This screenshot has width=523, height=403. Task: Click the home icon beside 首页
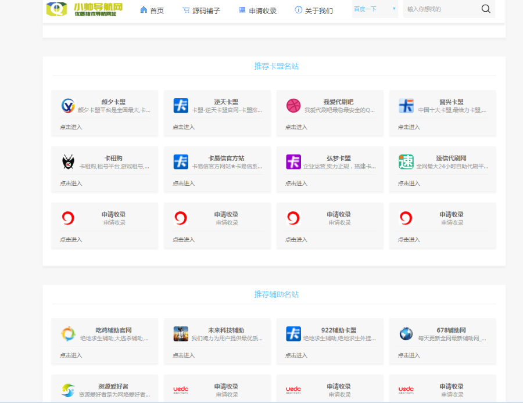point(144,10)
